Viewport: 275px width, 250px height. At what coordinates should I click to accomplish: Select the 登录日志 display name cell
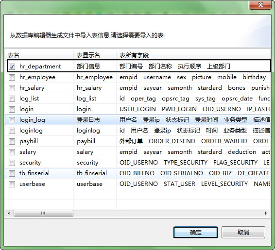pyautogui.click(x=88, y=120)
